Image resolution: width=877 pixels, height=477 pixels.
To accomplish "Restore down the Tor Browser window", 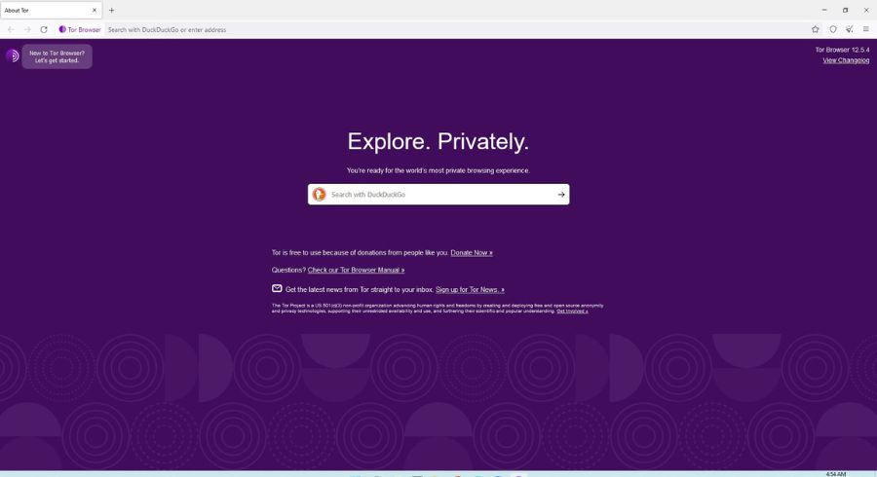I will pyautogui.click(x=845, y=10).
